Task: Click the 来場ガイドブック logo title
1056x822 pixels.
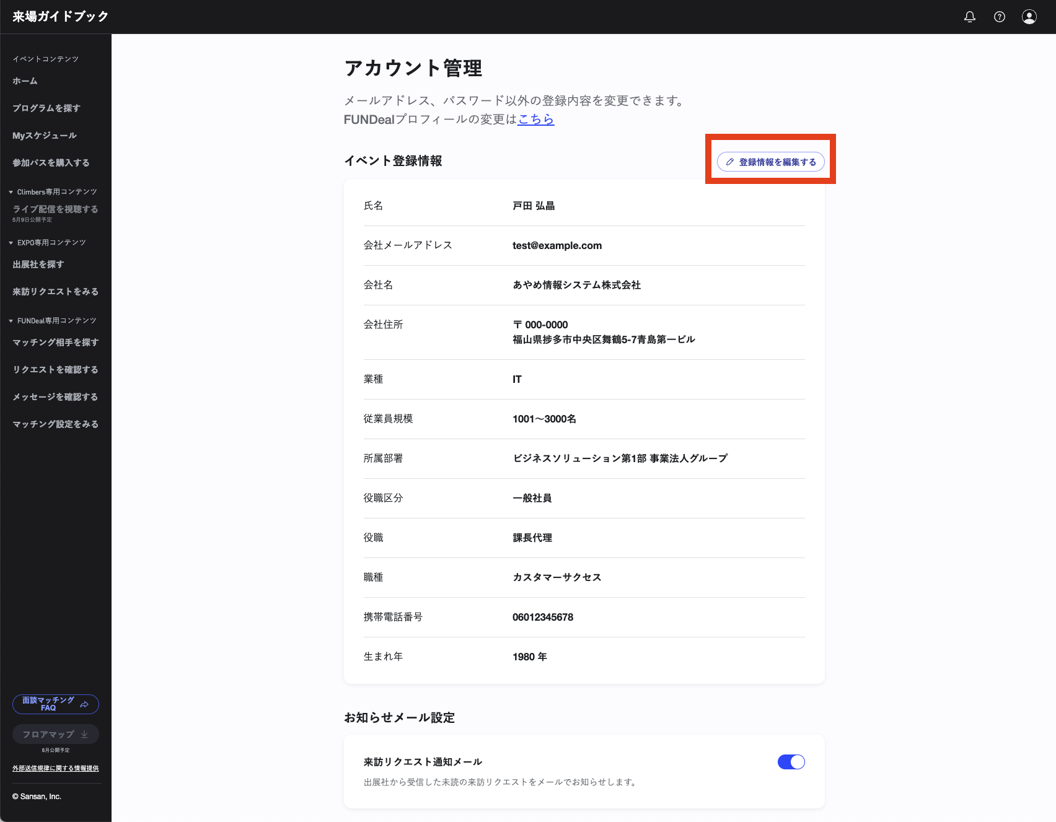Action: click(60, 17)
